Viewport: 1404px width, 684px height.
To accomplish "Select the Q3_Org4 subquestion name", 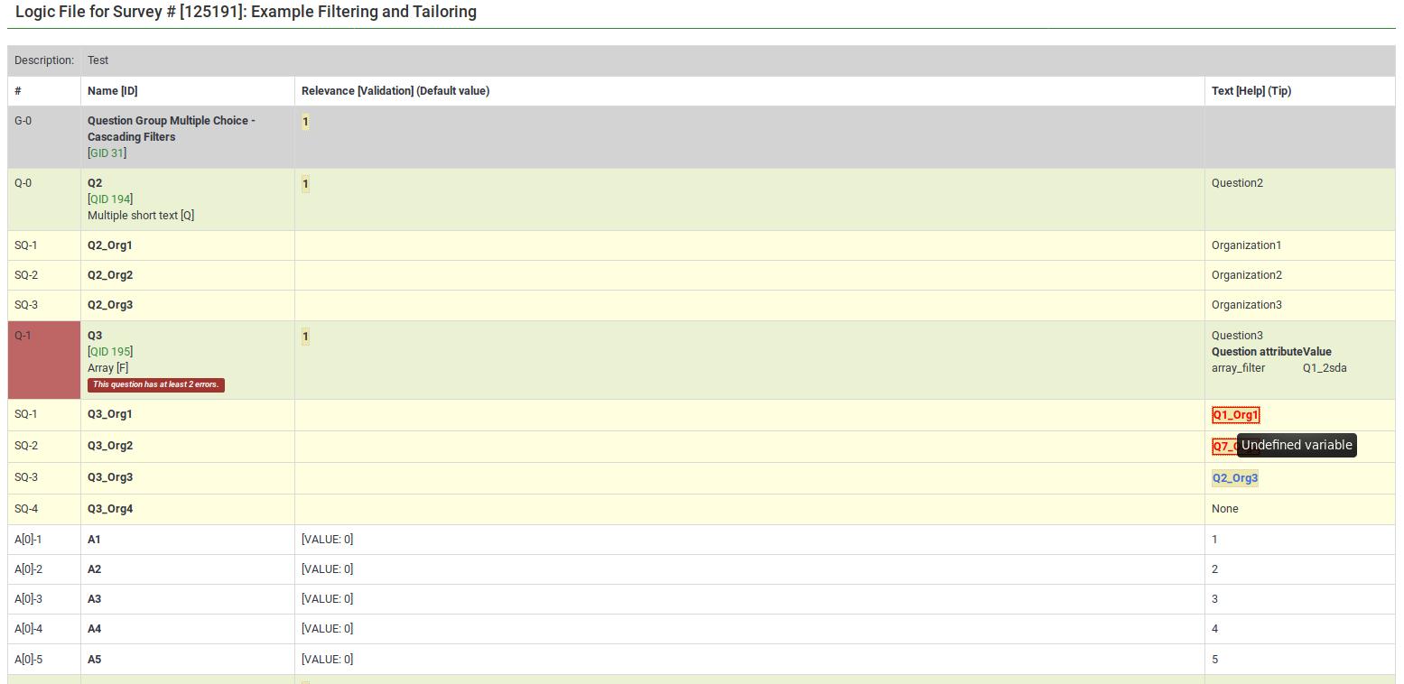I will pos(110,509).
